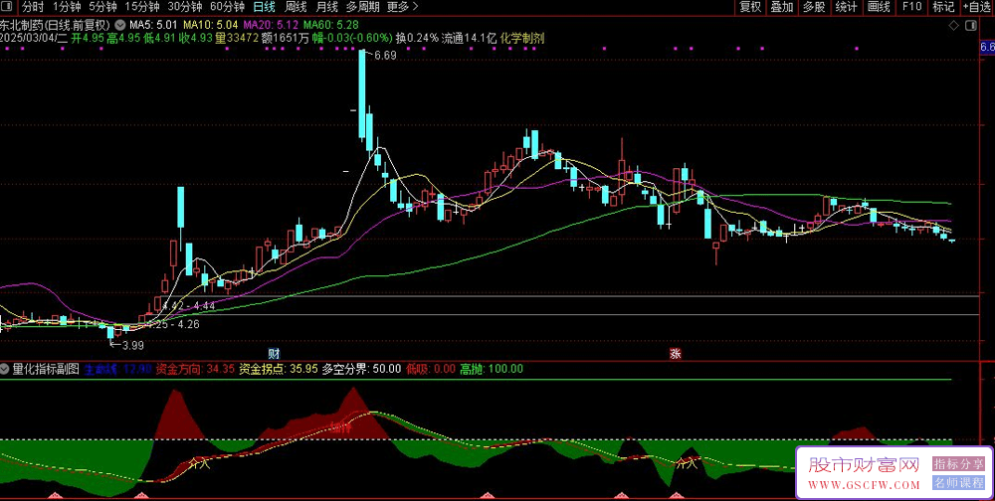Select the 30分钟 period tab
Viewport: 995px width, 501px height.
click(x=185, y=7)
